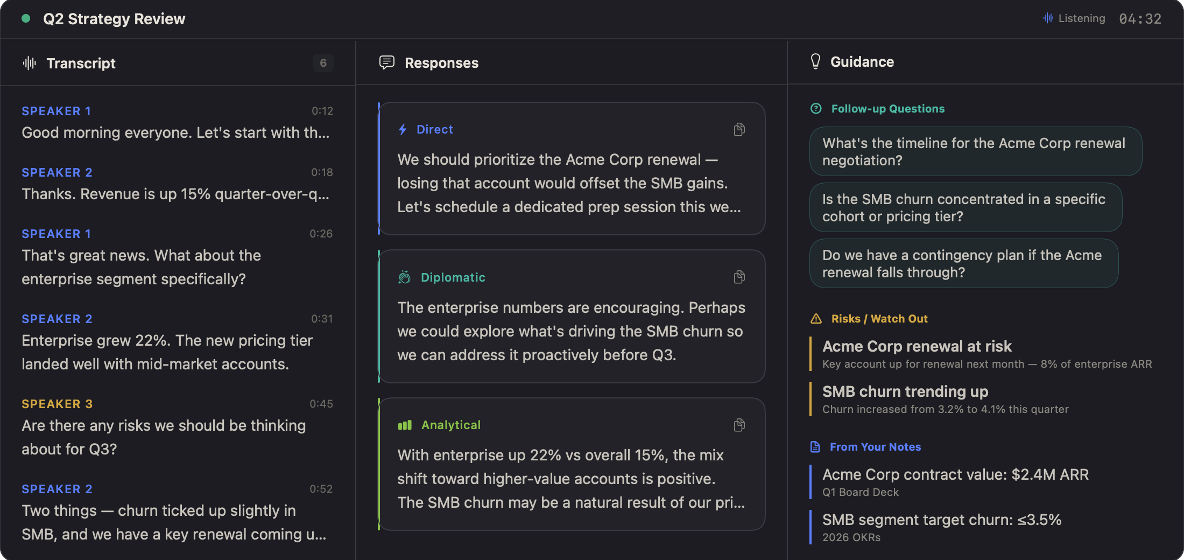Click the Risks warning triangle icon
This screenshot has width=1184, height=560.
[x=816, y=319]
